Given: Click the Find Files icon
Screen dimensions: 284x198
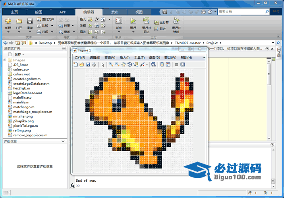Looking at the screenshot, I should click(x=39, y=19).
